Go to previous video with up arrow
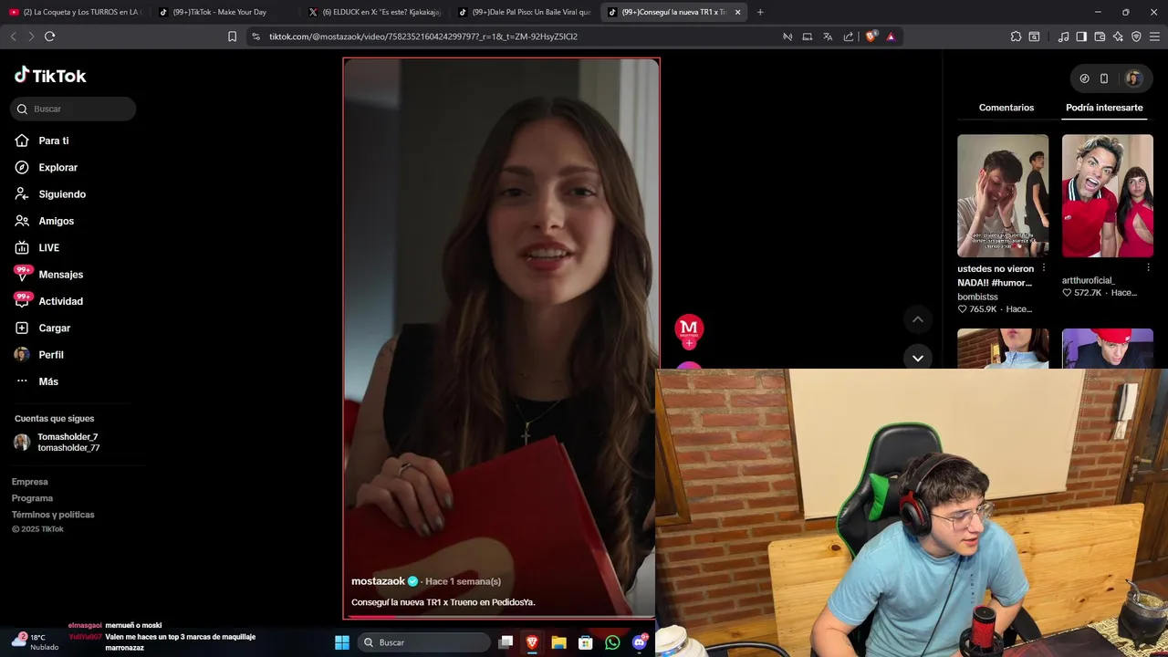 (918, 319)
